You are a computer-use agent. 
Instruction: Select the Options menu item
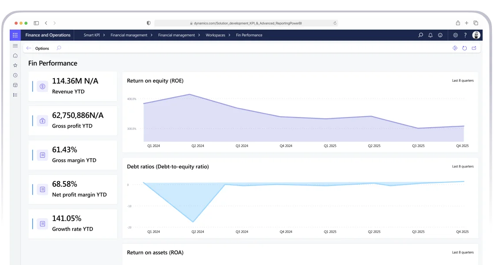[42, 49]
